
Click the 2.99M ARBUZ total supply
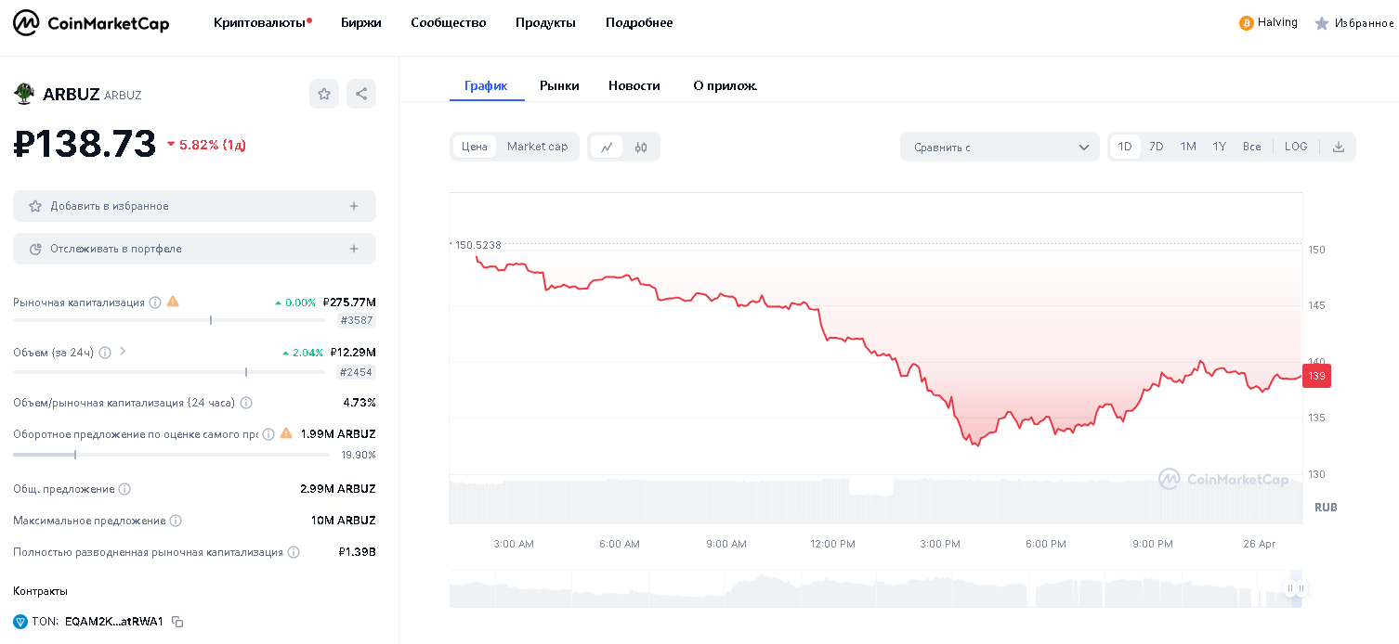tap(338, 489)
